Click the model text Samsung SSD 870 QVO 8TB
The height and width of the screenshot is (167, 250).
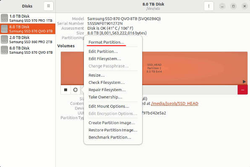[124, 18]
